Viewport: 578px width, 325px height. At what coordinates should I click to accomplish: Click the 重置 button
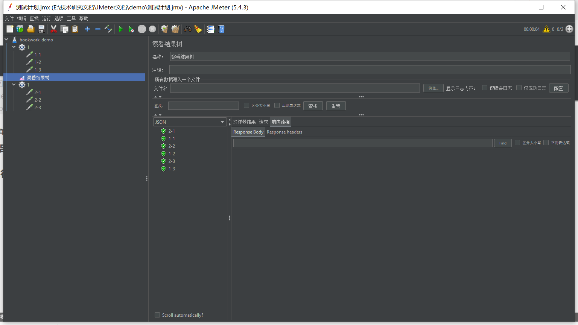point(336,106)
